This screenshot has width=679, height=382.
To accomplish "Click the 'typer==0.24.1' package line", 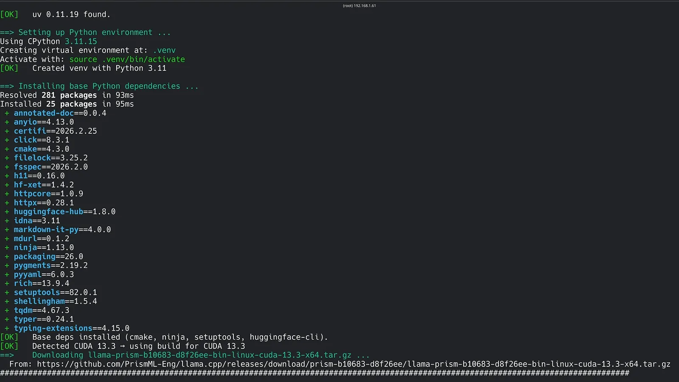I will (44, 319).
